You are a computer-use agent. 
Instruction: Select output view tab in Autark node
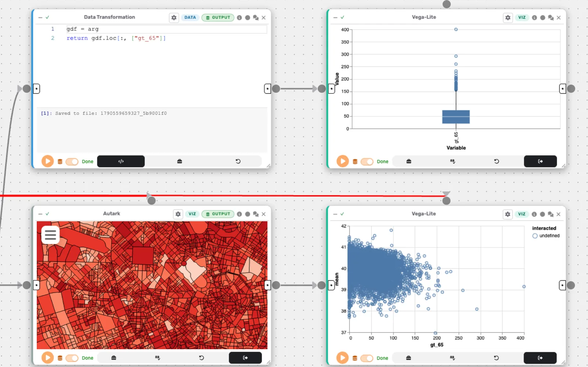pyautogui.click(x=245, y=358)
